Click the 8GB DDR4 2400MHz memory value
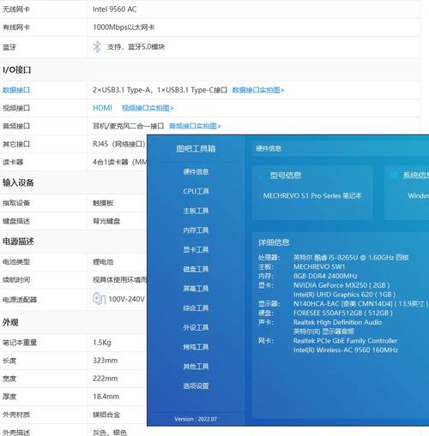Screen dimensions: 429x436 pyautogui.click(x=325, y=276)
